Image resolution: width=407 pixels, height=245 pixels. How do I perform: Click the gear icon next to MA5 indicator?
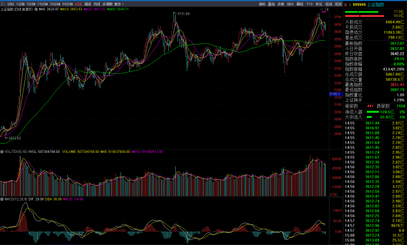(36, 9)
